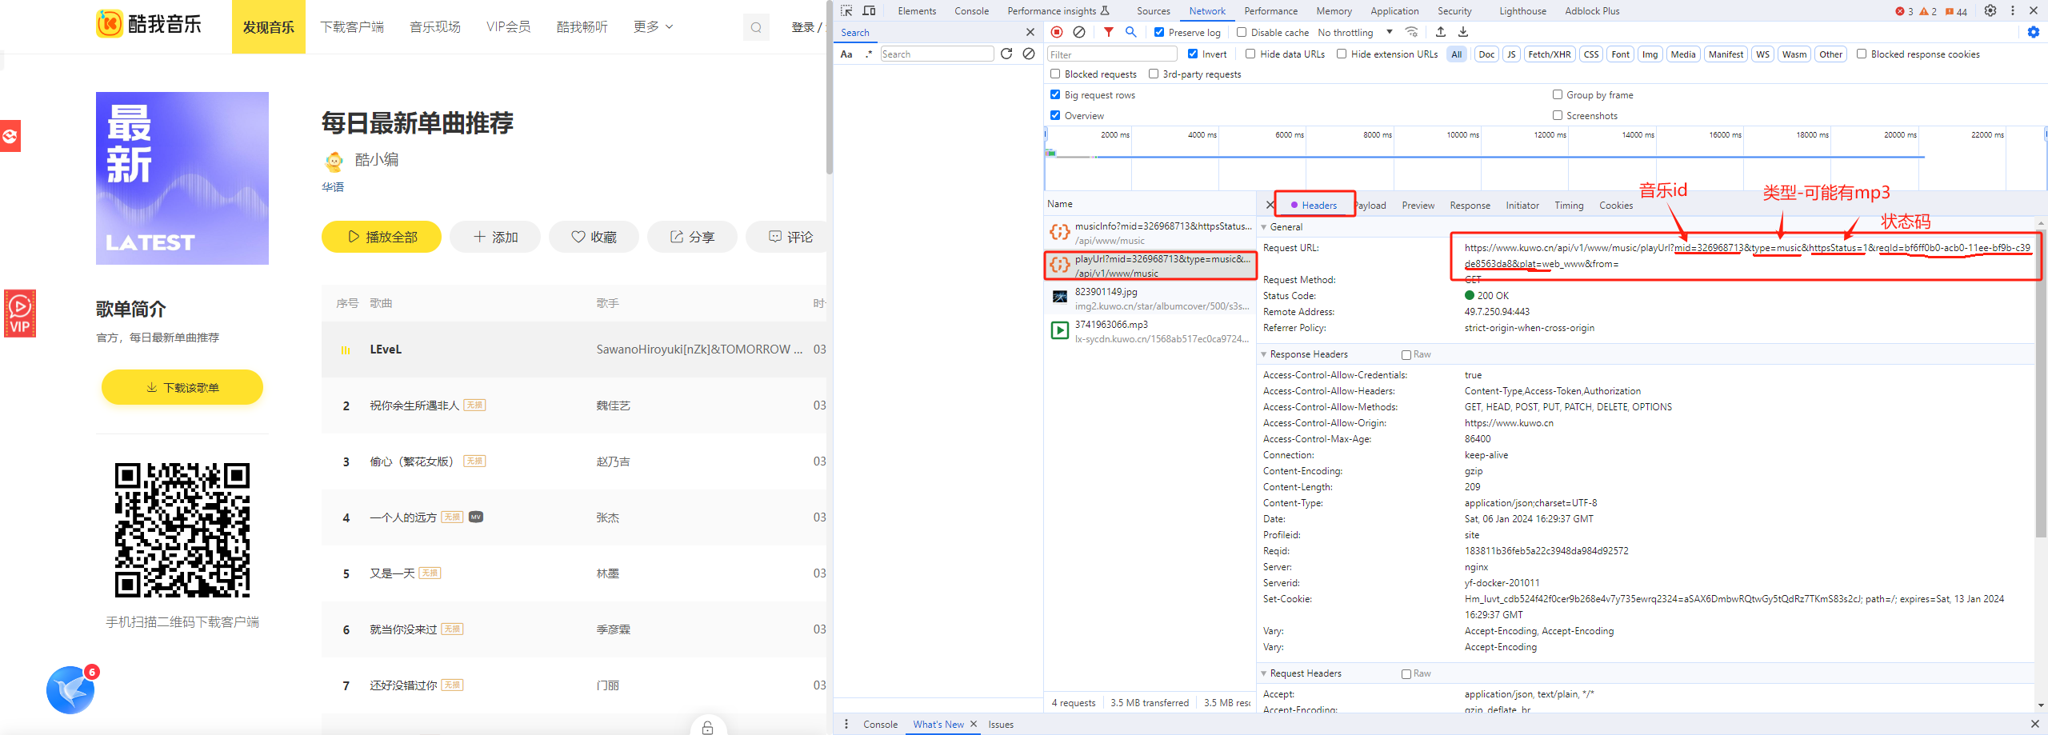Toggle regular expression in search
Screen dimensions: 2048x735
click(869, 54)
